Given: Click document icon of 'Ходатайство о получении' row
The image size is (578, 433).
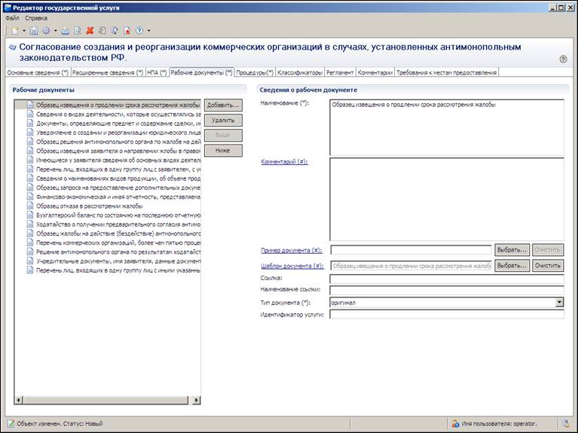Looking at the screenshot, I should tap(30, 224).
